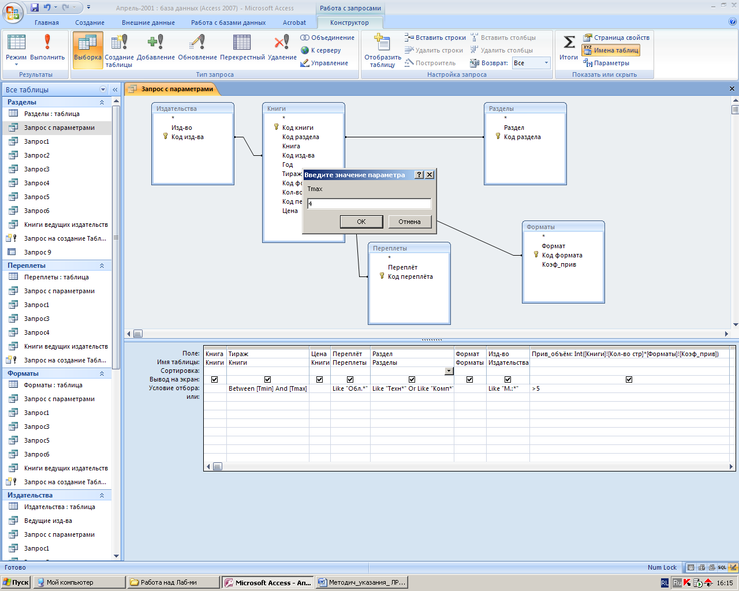Click Вставить строки in query setup

coord(435,38)
